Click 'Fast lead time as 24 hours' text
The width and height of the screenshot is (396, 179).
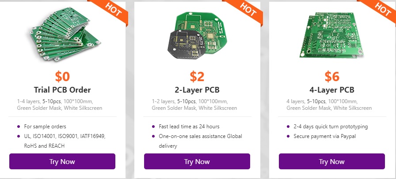[x=189, y=127]
